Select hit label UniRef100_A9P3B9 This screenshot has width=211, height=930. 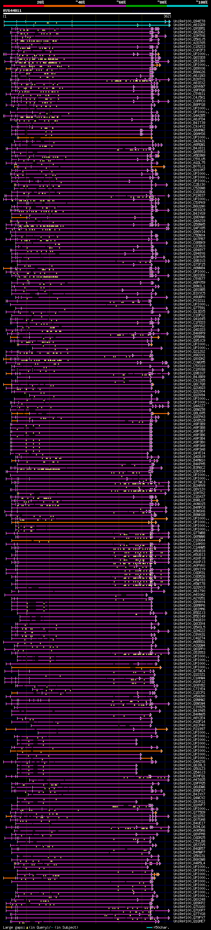189,424
